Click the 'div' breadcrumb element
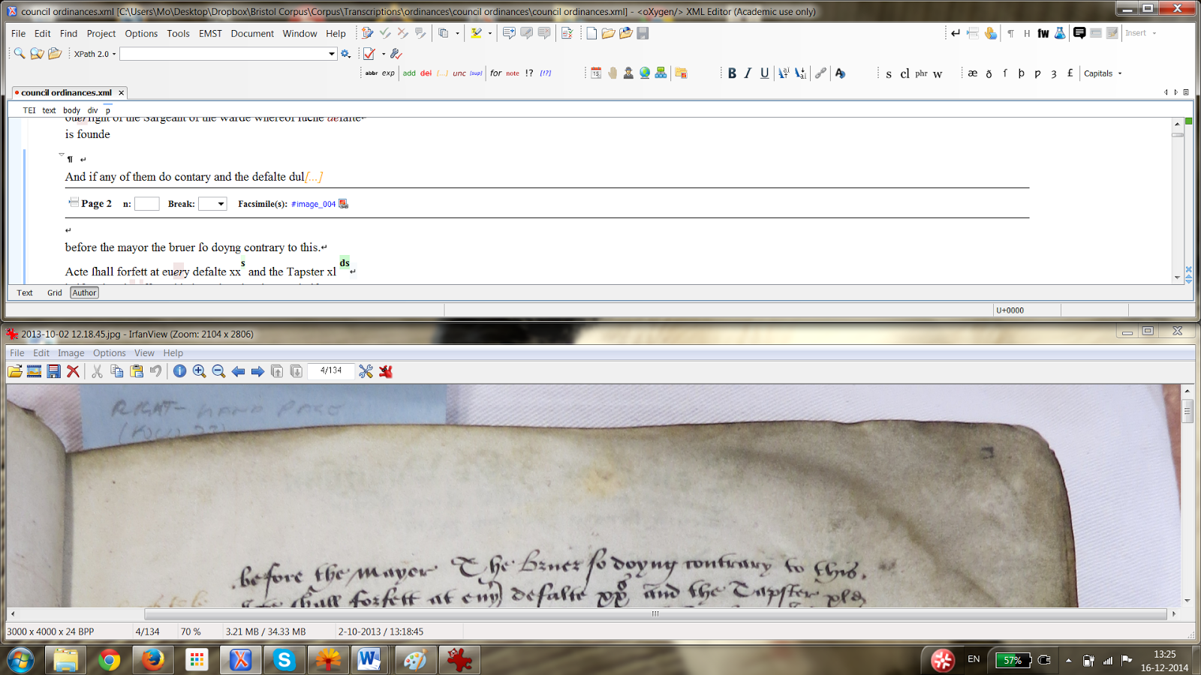Viewport: 1201px width, 675px height. click(92, 110)
